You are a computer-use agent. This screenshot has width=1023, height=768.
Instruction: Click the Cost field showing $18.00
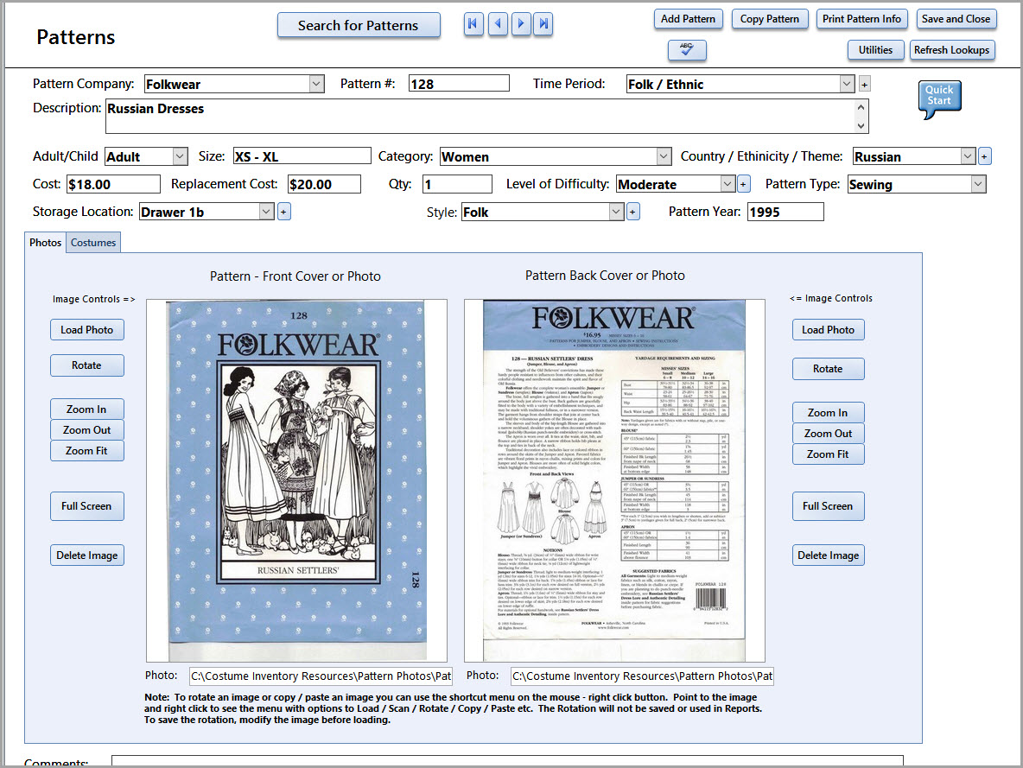click(x=113, y=184)
